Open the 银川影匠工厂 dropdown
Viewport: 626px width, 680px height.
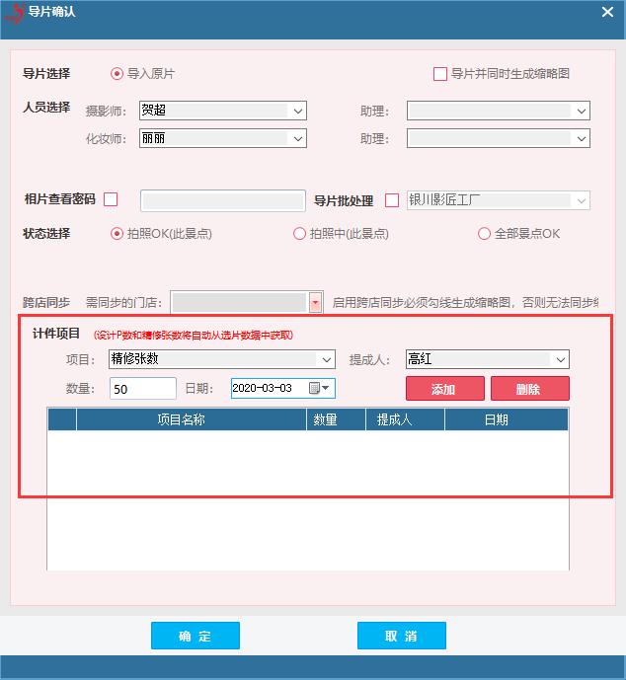[499, 200]
